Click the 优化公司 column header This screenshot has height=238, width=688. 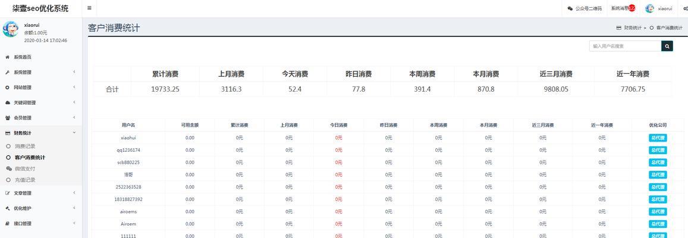coord(658,125)
